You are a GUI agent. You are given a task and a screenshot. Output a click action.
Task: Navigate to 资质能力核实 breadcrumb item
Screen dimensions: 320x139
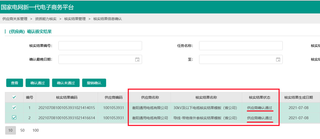click(46, 19)
